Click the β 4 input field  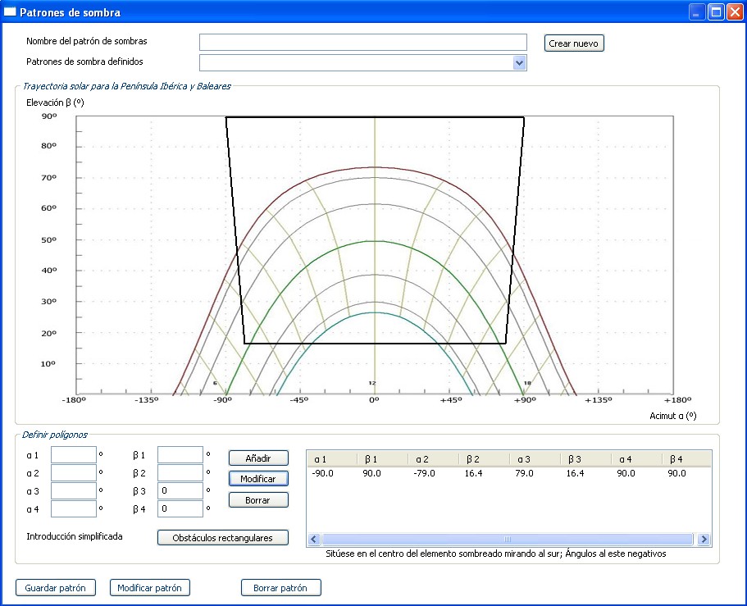[x=180, y=509]
